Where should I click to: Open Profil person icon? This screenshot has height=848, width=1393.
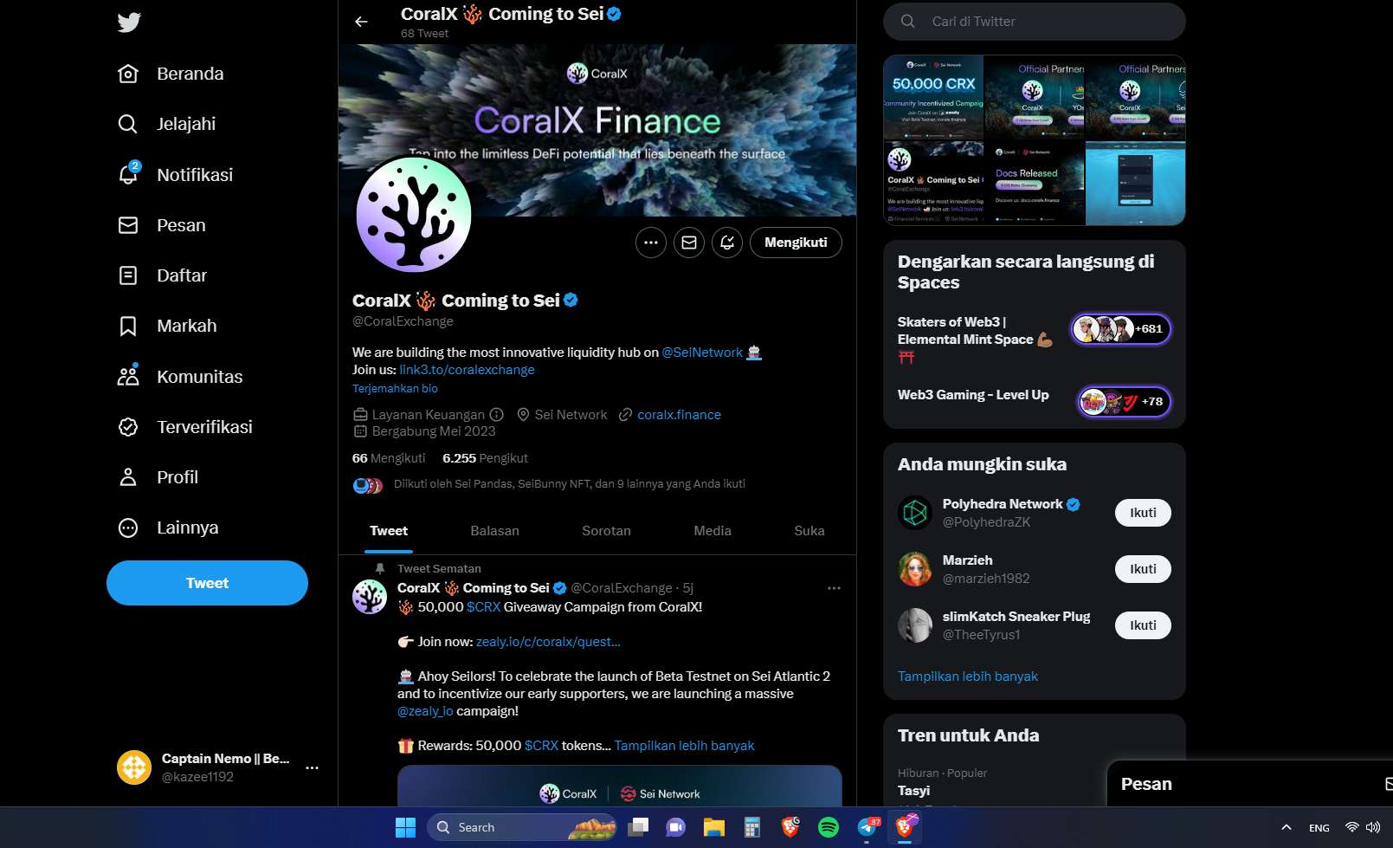pyautogui.click(x=128, y=477)
